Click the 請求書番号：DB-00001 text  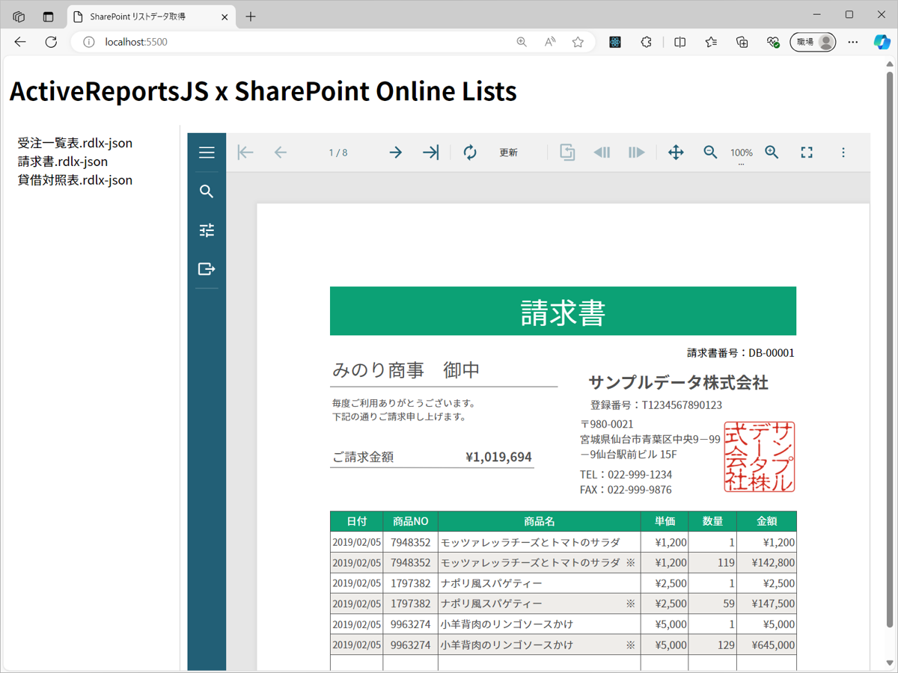(741, 353)
